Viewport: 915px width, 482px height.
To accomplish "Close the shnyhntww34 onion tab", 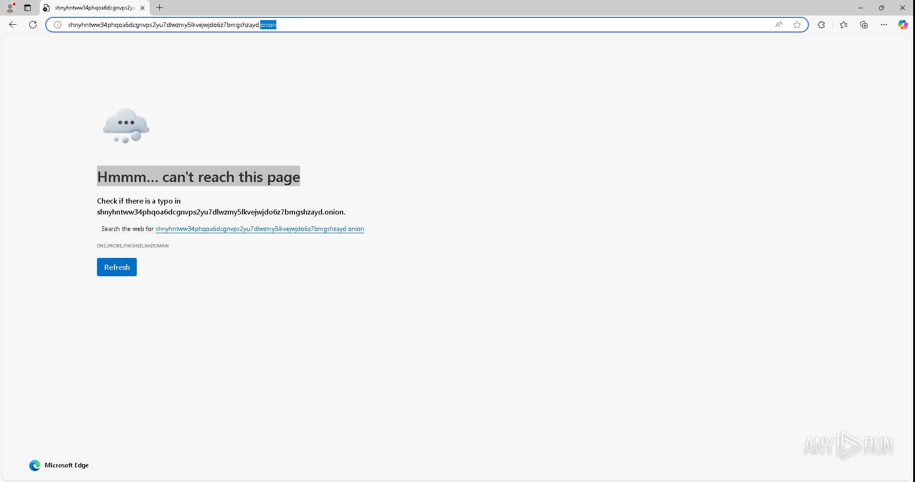I will pyautogui.click(x=142, y=8).
